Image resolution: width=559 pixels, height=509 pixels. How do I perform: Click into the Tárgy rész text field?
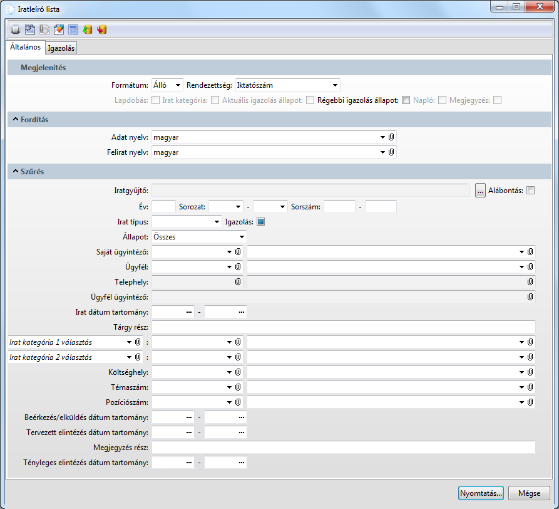tap(343, 327)
